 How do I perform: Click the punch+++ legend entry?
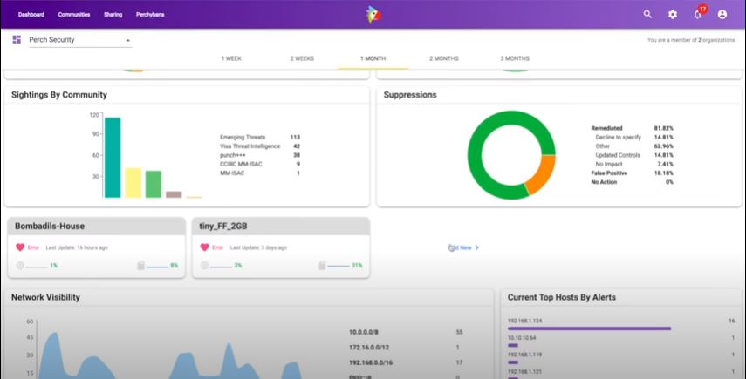pos(260,155)
